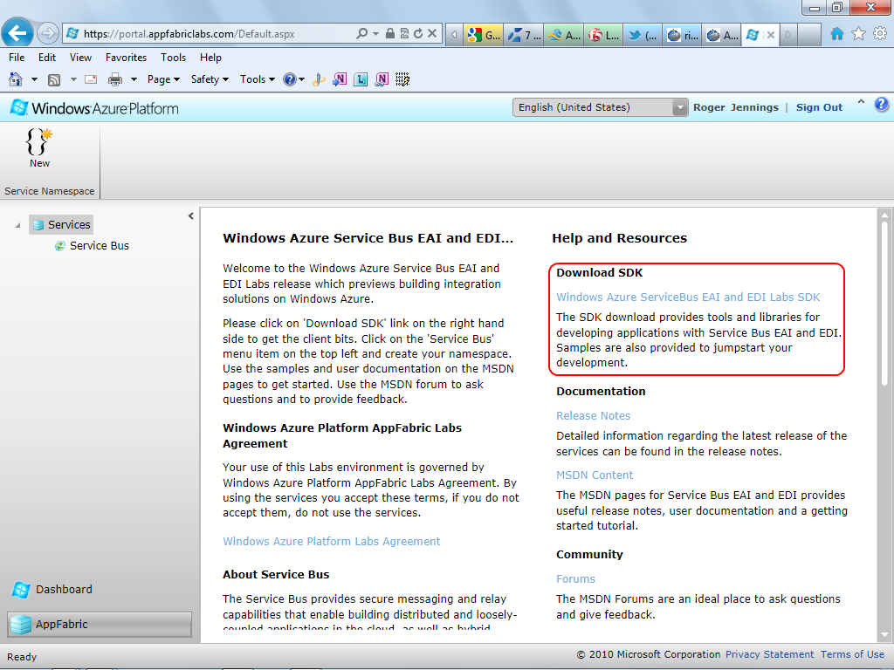Click the home icon in command bar
Image resolution: width=894 pixels, height=670 pixels.
pos(16,79)
